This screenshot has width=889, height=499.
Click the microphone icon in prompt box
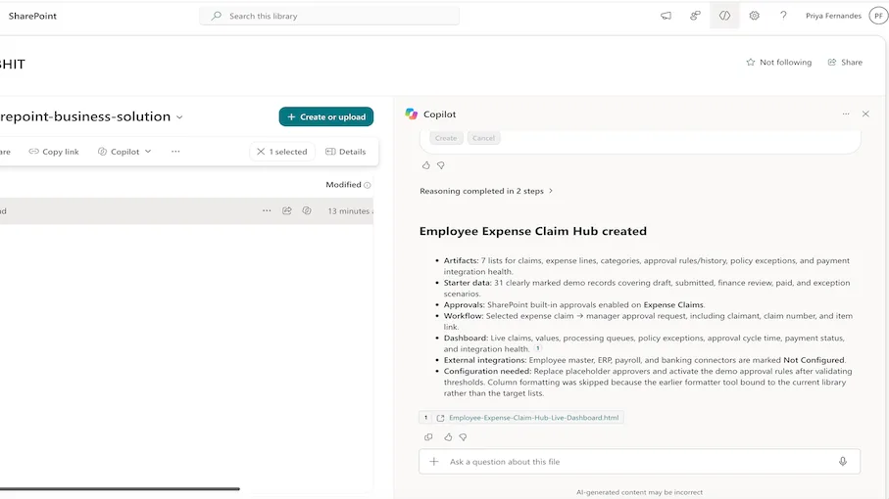843,462
